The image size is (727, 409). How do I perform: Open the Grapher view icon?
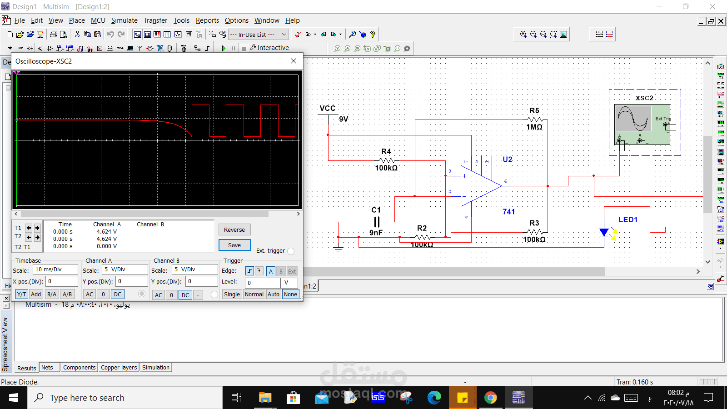[x=178, y=34]
